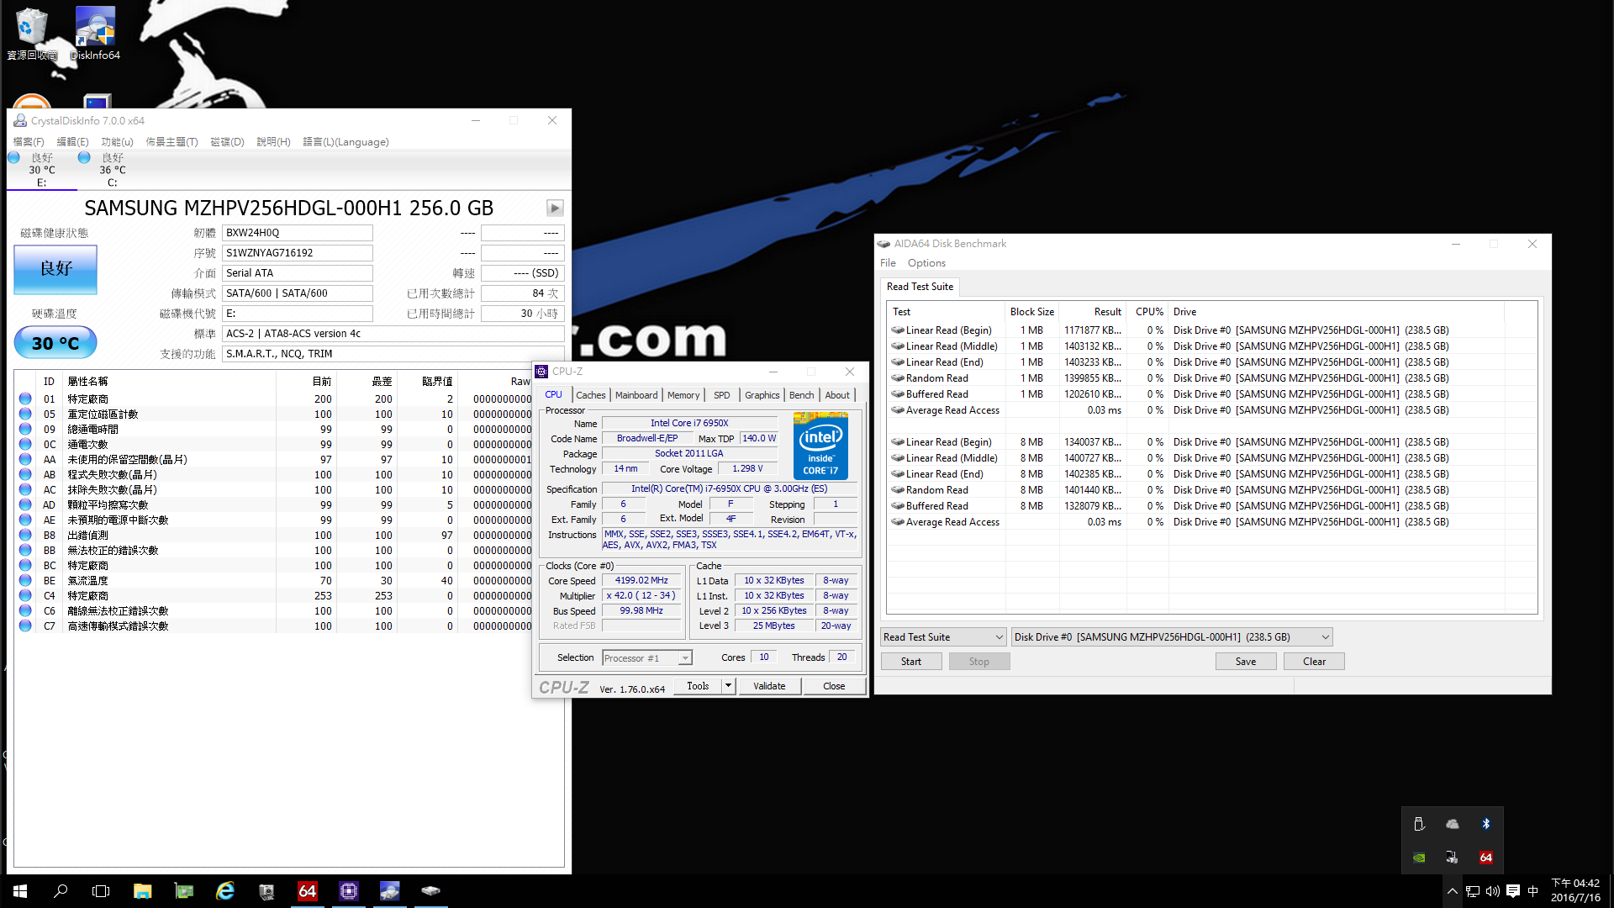Click the Validate button in CPU-Z
1614x908 pixels.
pos(769,686)
